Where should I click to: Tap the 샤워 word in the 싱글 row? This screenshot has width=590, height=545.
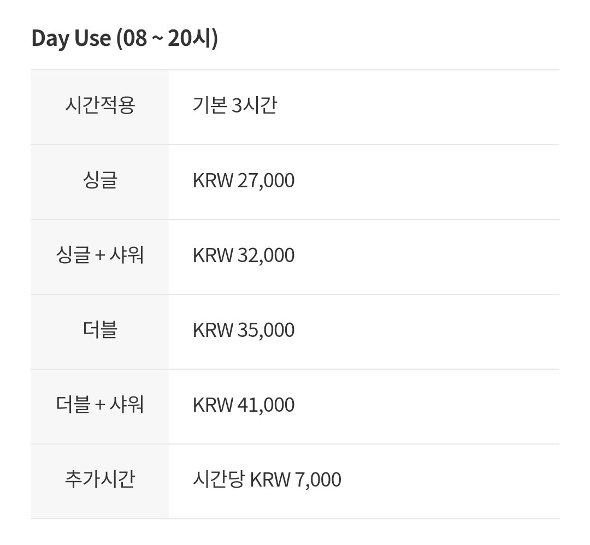[127, 255]
